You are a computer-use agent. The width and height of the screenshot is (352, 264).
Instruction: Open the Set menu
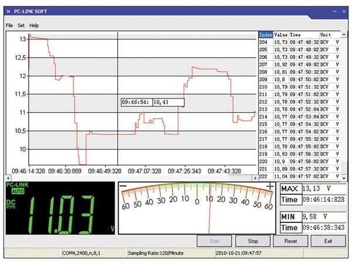point(21,25)
